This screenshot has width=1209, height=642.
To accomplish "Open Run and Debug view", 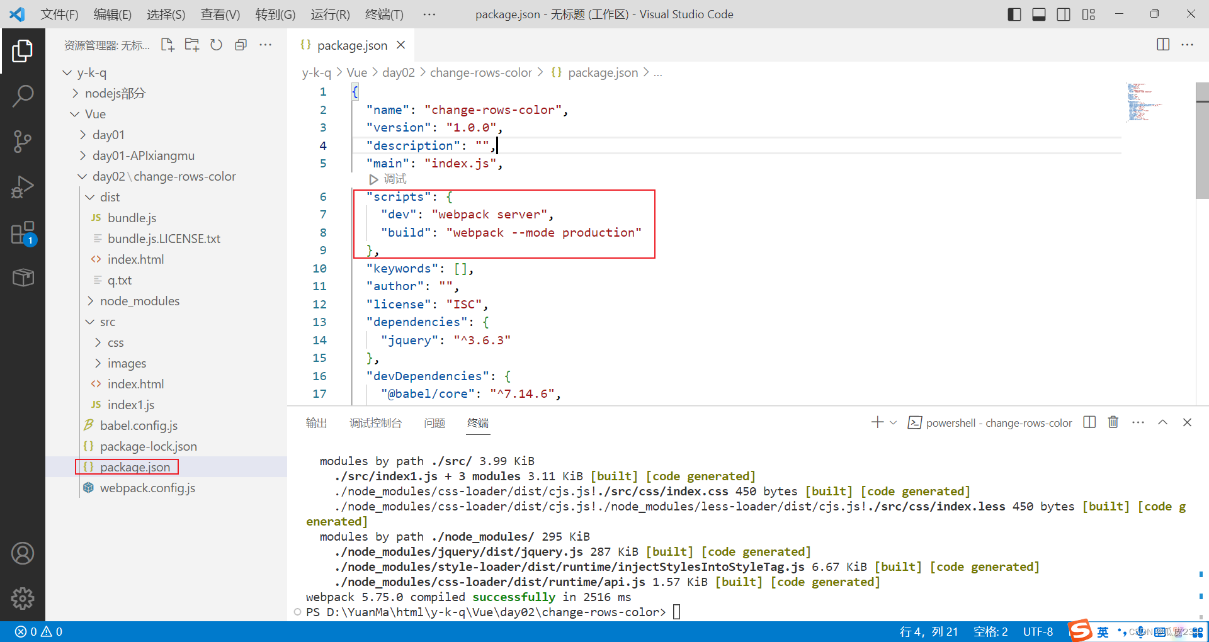I will [23, 187].
